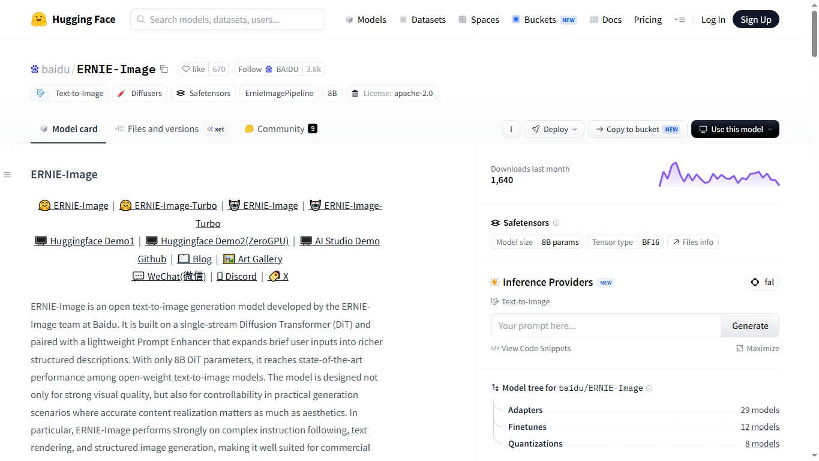Click the Tensor type BF16 tag
Viewport: 819px width, 461px height.
[x=625, y=242]
